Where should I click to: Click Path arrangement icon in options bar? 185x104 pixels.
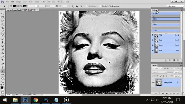tap(81, 6)
